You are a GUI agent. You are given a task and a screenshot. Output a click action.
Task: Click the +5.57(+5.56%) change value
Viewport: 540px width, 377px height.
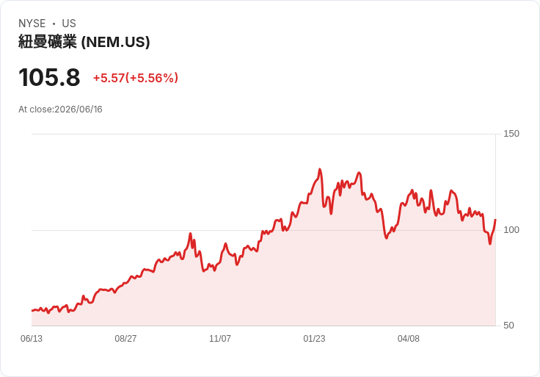point(136,78)
